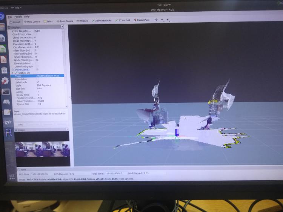Click the camera image preview thumbnail
The height and width of the screenshot is (212, 283).
pyautogui.click(x=42, y=149)
